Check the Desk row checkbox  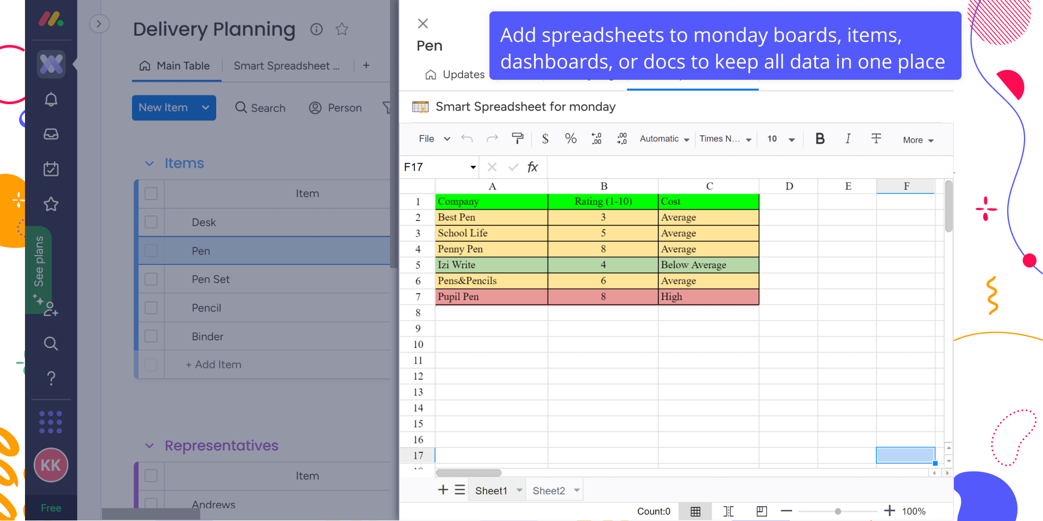[x=151, y=222]
